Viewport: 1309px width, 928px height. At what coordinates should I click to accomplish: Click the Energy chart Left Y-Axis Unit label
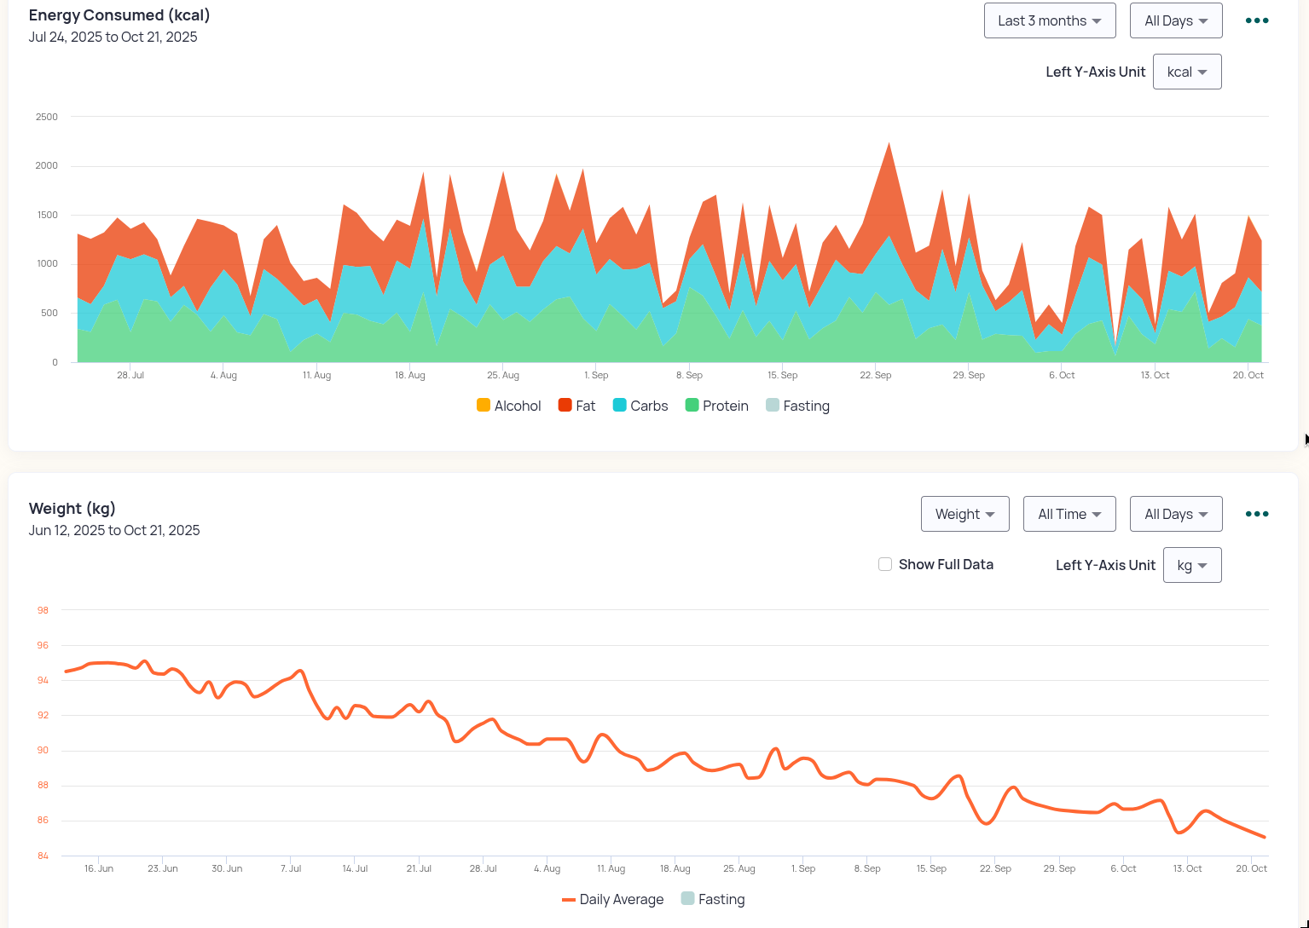pos(1096,72)
